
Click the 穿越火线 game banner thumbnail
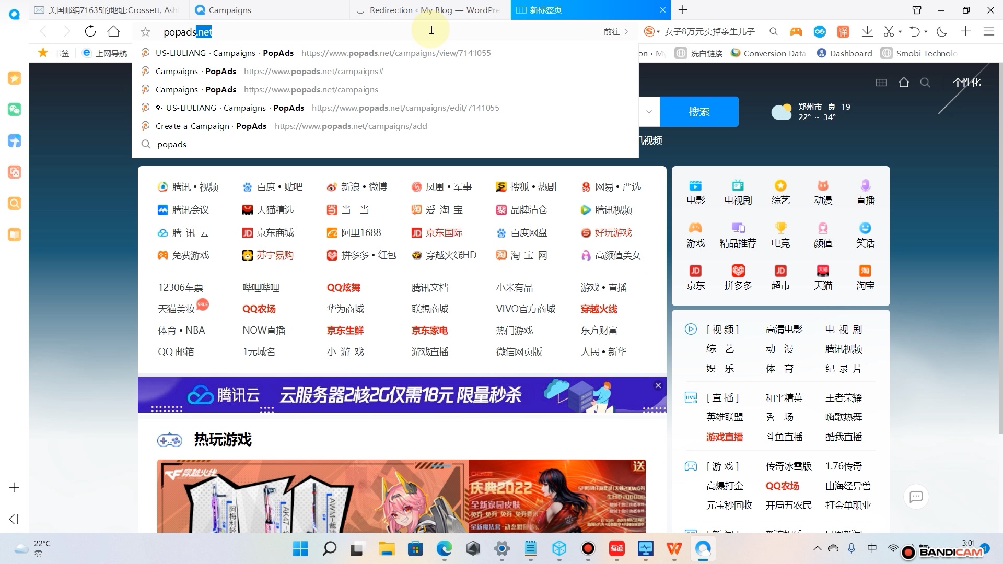pos(312,496)
